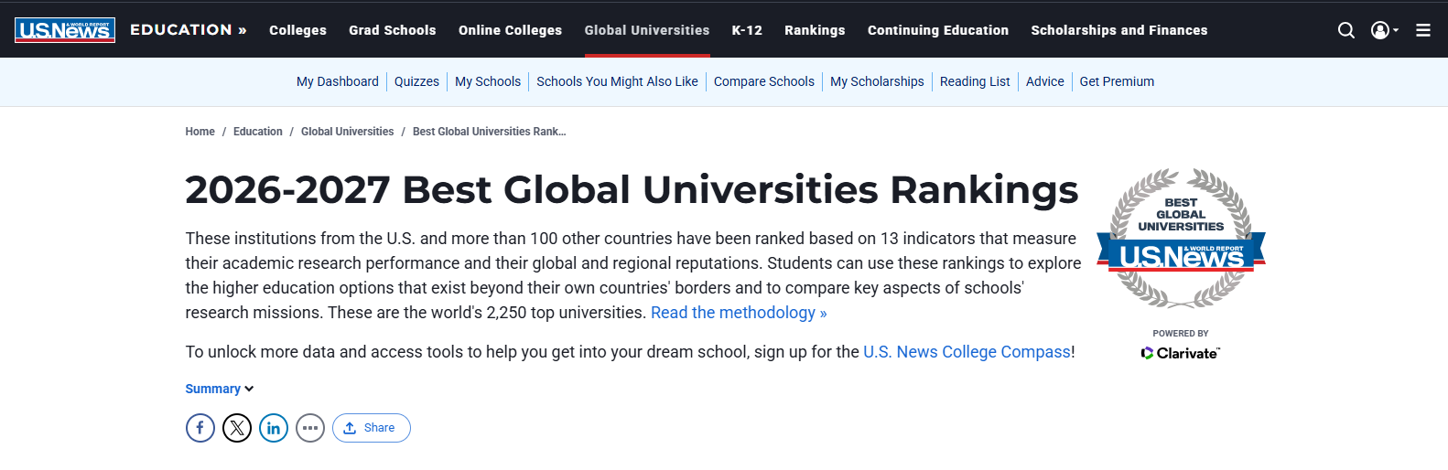The height and width of the screenshot is (470, 1448).
Task: Click the Clarivate logo
Action: [1181, 353]
